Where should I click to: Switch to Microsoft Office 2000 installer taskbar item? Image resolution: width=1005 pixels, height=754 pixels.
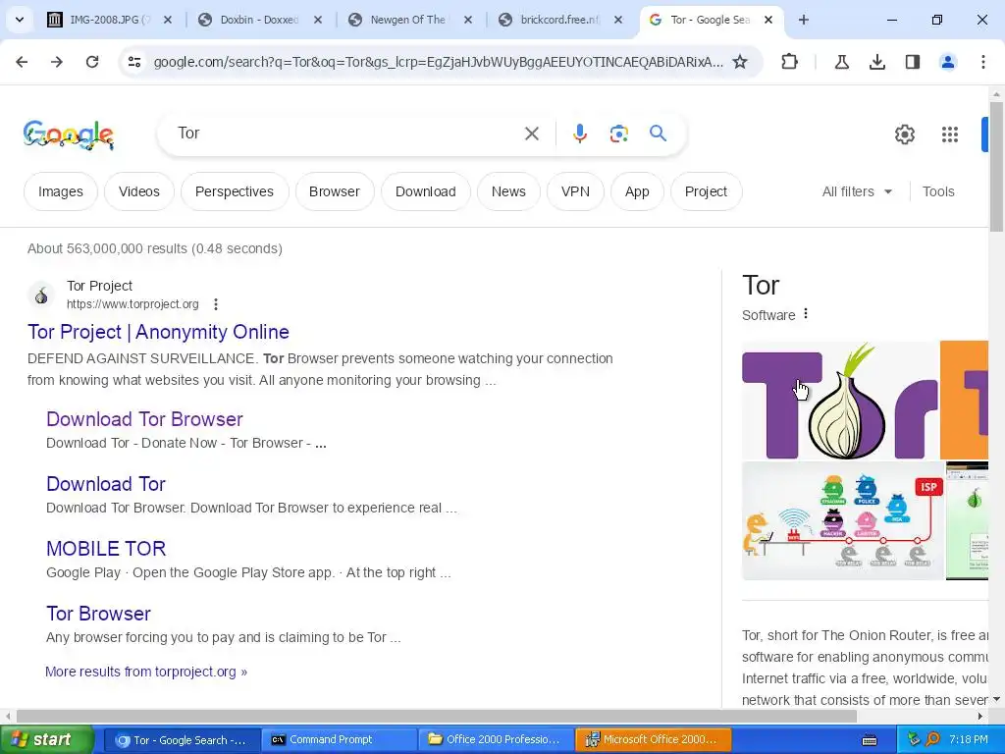click(653, 739)
